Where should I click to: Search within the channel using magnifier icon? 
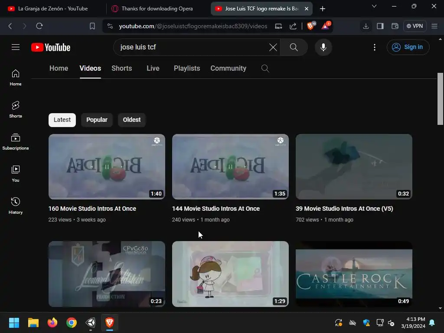coord(265,68)
